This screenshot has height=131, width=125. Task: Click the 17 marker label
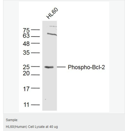(26, 89)
